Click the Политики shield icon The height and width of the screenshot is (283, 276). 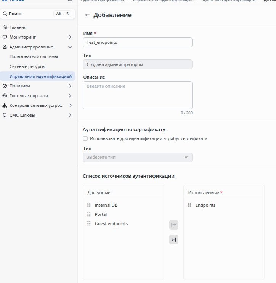pos(5,86)
